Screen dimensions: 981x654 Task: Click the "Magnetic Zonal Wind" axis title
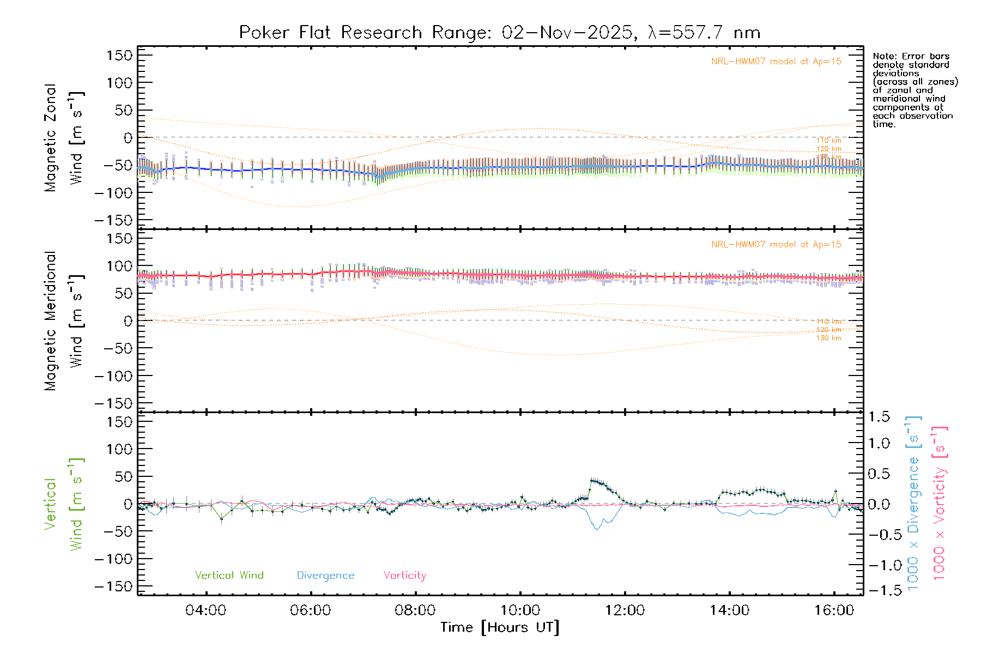pos(63,137)
